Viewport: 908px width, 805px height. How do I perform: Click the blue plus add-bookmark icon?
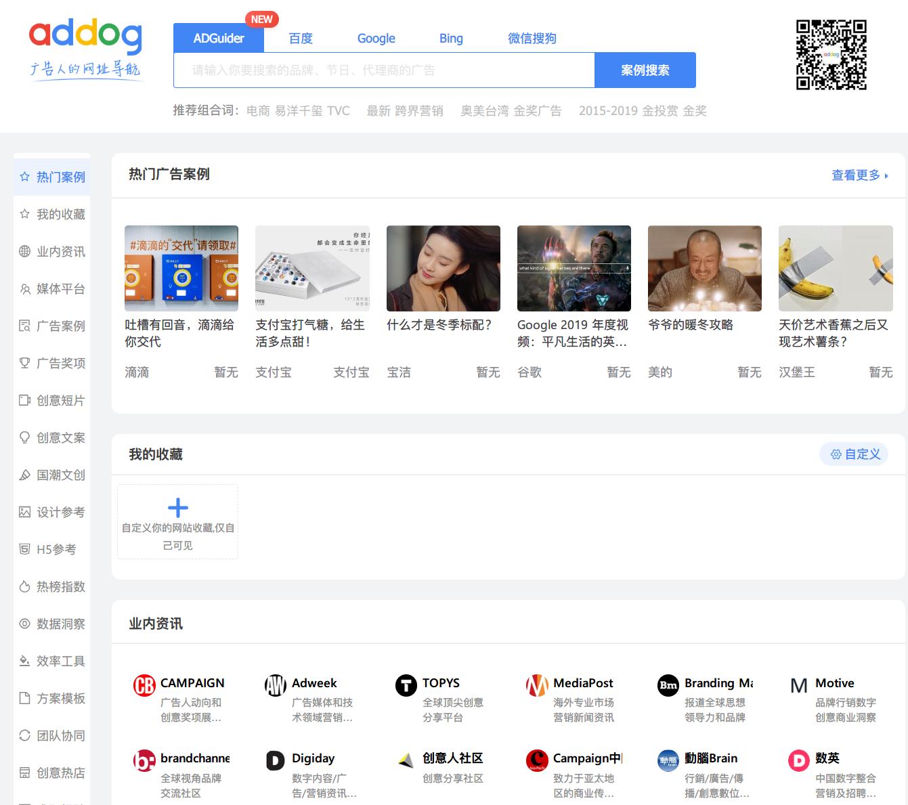177,508
